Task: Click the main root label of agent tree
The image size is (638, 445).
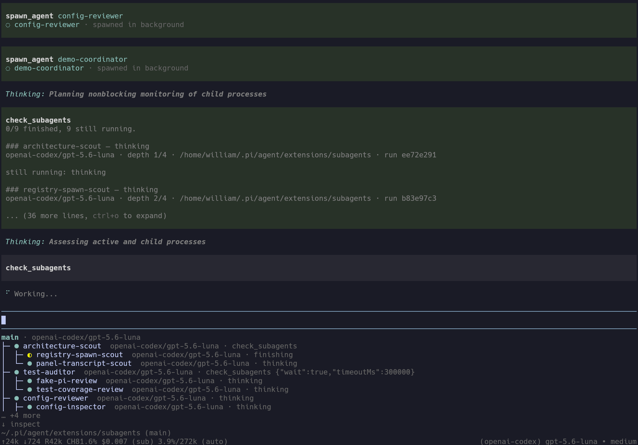Action: point(10,337)
